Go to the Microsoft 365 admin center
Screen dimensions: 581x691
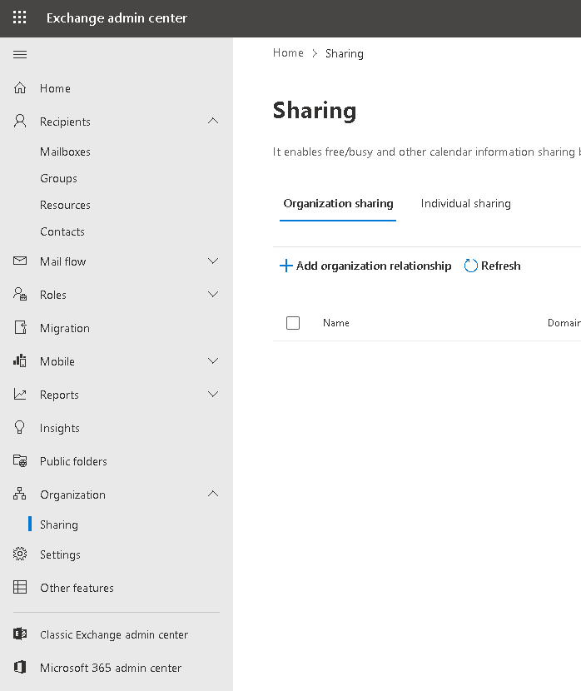click(x=120, y=667)
